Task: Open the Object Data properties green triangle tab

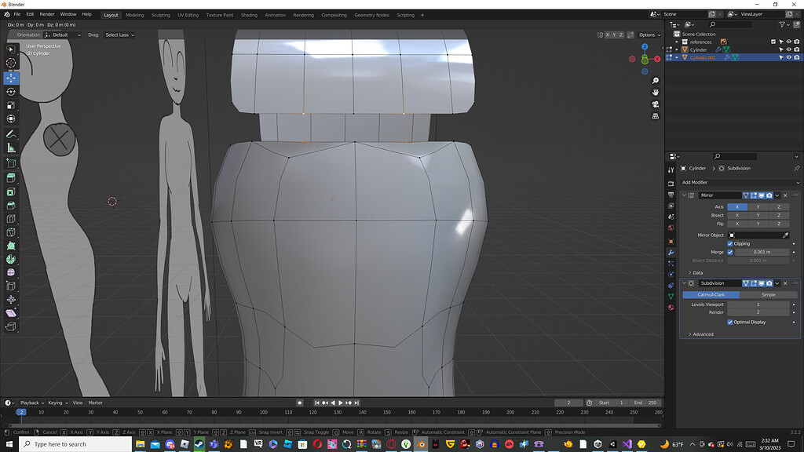Action: coord(671,296)
